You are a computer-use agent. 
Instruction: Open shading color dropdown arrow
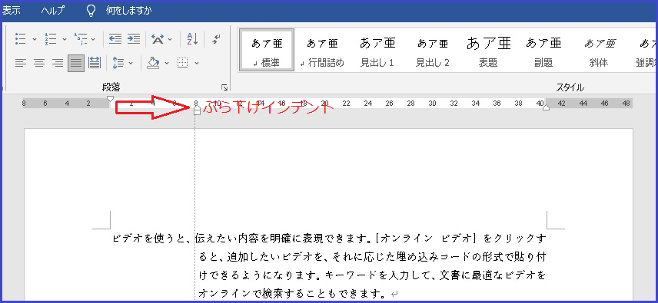click(x=167, y=63)
